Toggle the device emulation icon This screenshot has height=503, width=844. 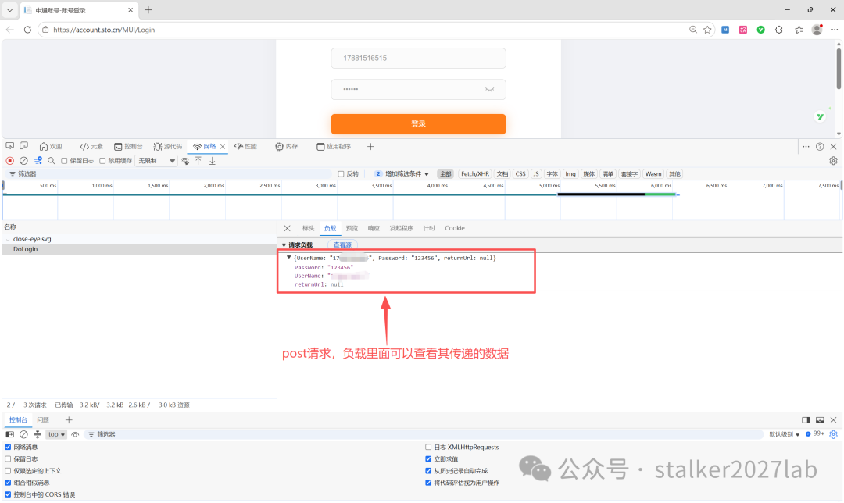point(23,146)
